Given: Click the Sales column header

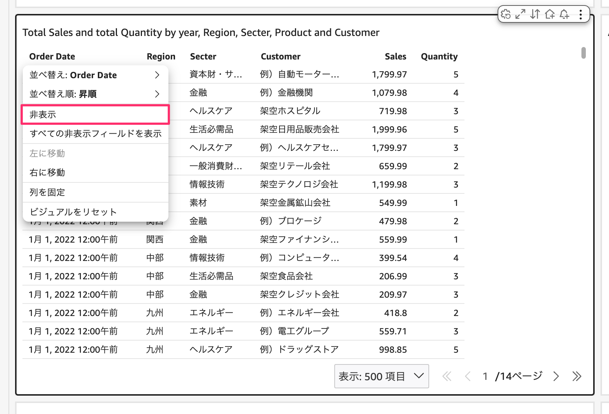Looking at the screenshot, I should pos(395,57).
